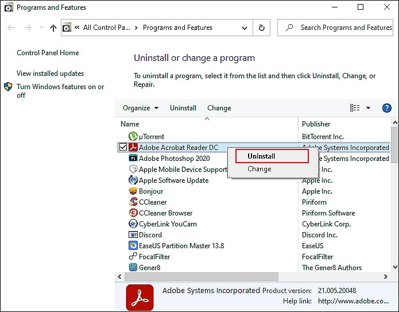Click Change in the toolbar
Viewport: 399px width, 312px height.
click(219, 108)
